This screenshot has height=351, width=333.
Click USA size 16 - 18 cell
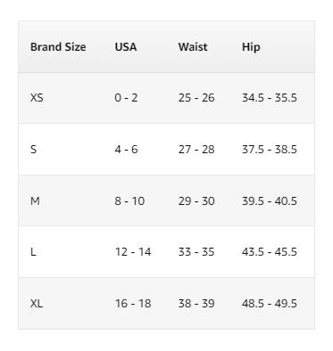(x=133, y=304)
